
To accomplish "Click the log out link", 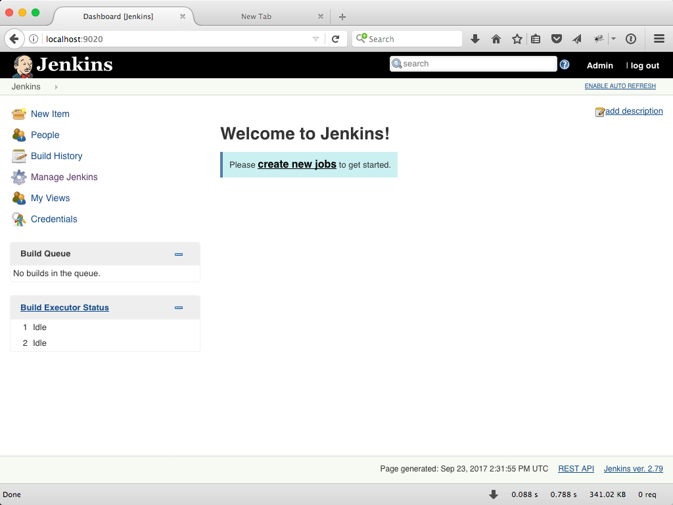I will [x=645, y=65].
